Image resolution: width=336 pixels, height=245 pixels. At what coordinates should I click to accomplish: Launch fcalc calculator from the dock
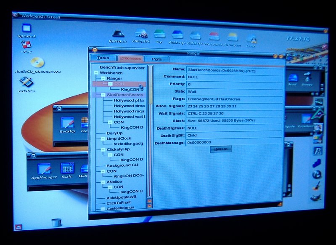click(x=67, y=171)
